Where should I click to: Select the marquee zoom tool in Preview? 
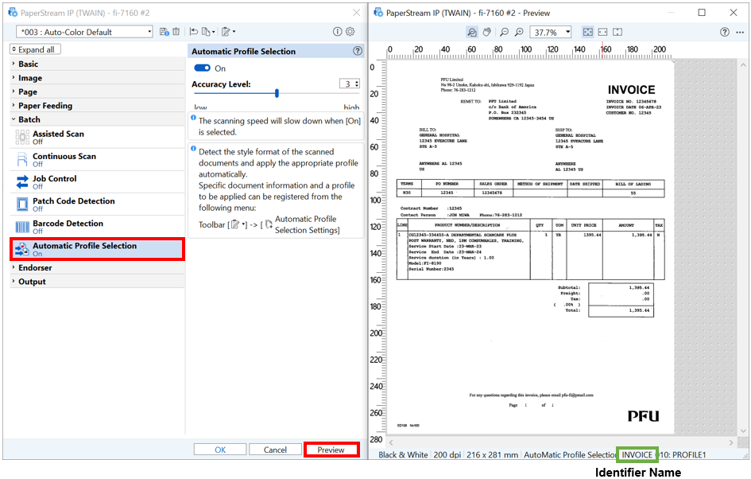(x=472, y=32)
